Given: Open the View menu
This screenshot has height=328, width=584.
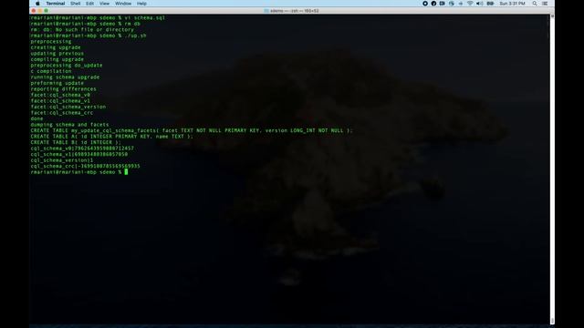Looking at the screenshot, I should [104, 4].
